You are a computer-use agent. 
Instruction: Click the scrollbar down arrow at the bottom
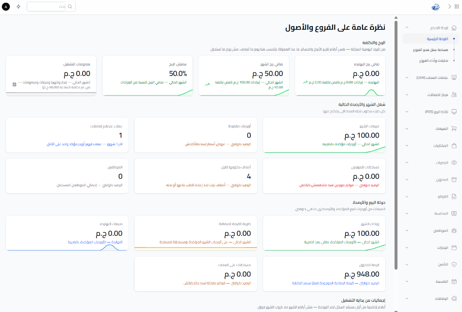[396, 311]
